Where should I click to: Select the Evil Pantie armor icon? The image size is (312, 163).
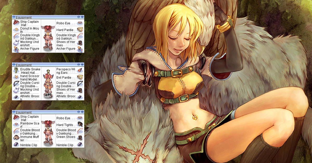[x=80, y=77]
